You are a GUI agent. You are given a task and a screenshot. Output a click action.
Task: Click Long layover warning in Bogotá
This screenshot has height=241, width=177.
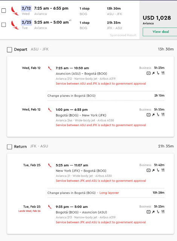point(109,193)
